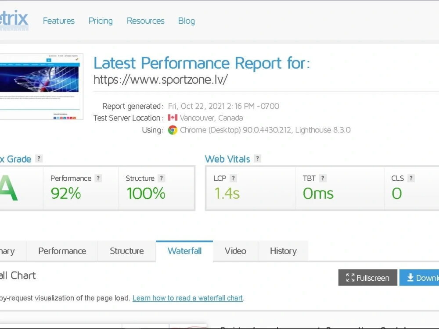Open the Structure score help icon

tap(161, 178)
